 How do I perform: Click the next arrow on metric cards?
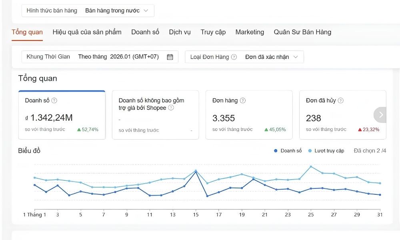click(x=380, y=115)
